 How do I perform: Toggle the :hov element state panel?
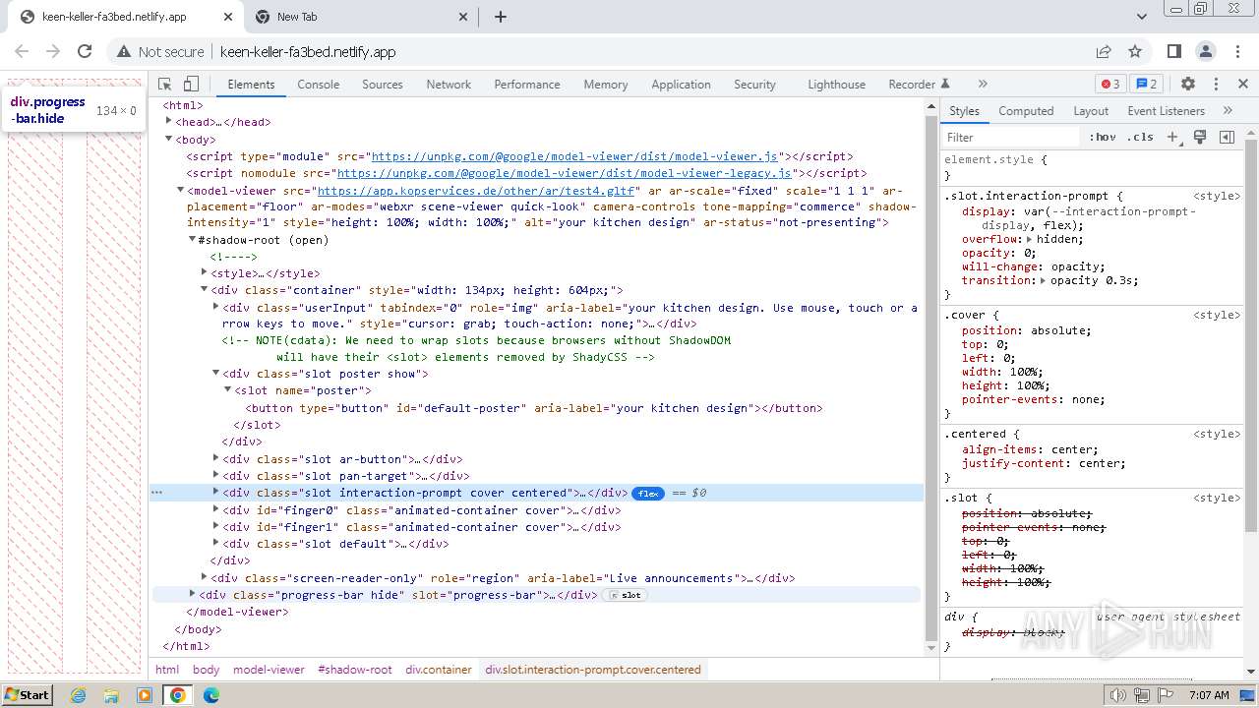point(1103,137)
